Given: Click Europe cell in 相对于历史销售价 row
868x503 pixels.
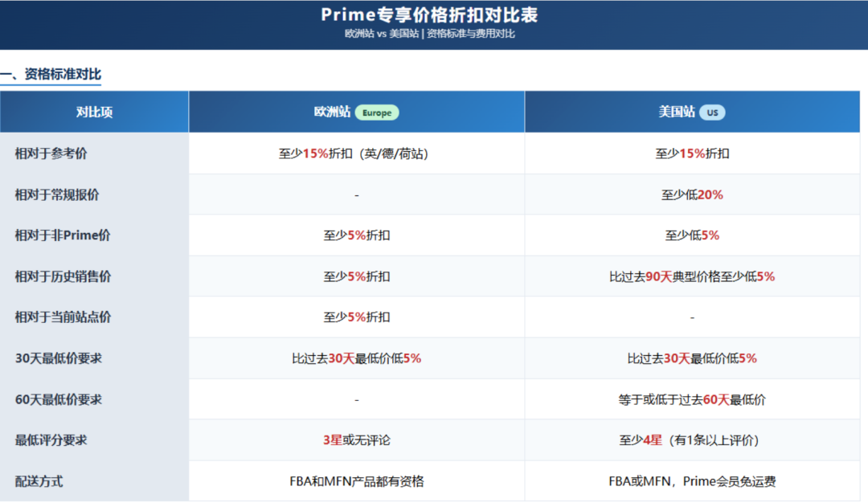Looking at the screenshot, I should pos(357,276).
